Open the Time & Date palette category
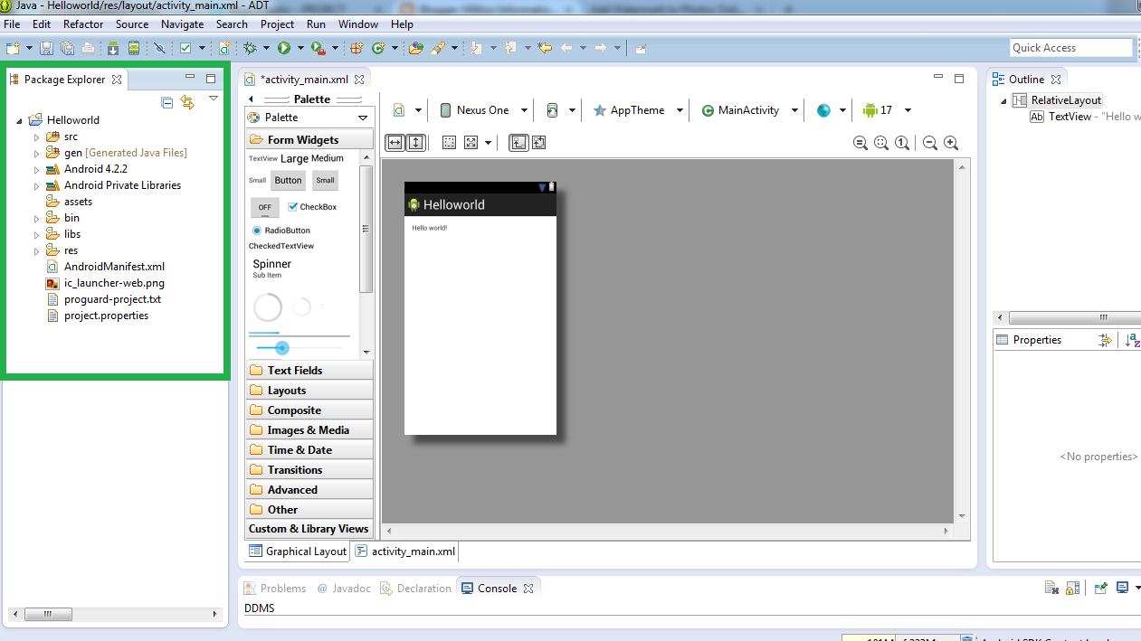 309,450
